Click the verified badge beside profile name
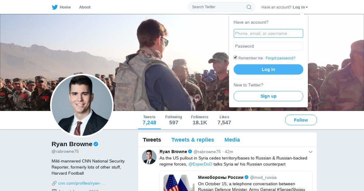 [x=96, y=144]
